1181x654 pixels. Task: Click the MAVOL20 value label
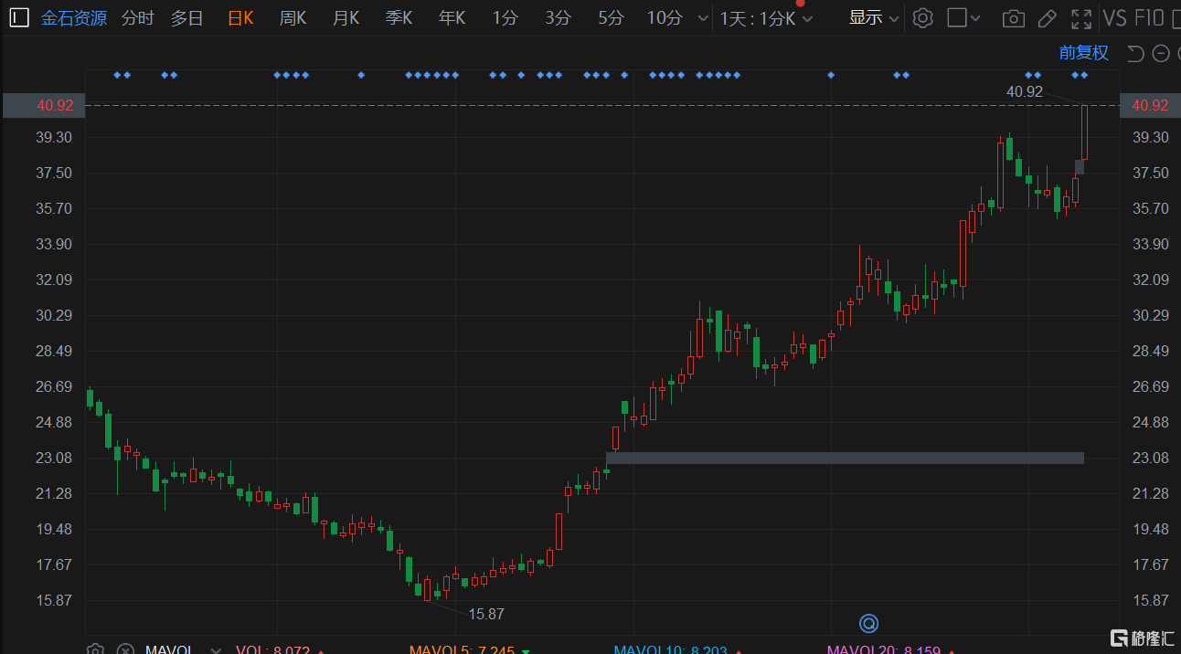click(x=884, y=650)
